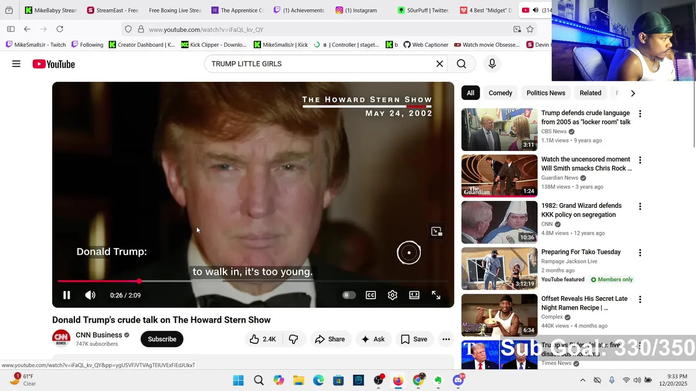This screenshot has height=391, width=696.
Task: Open the YouTube hamburger guide menu
Action: (16, 64)
